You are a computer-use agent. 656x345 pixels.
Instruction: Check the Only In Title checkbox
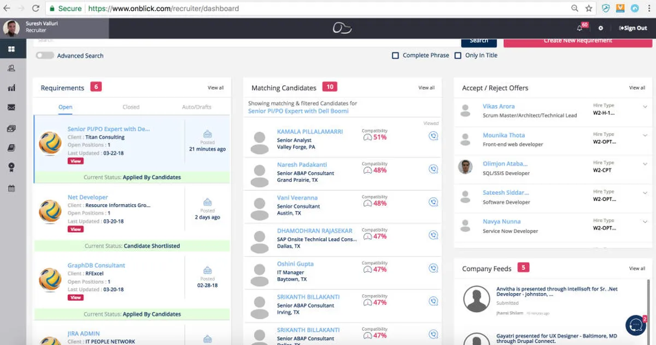pyautogui.click(x=458, y=55)
